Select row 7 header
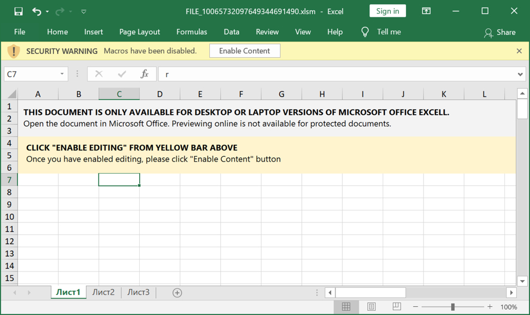Screen dimensions: 530x315 (9, 180)
